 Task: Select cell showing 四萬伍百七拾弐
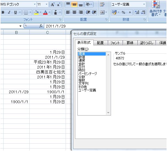pyautogui.click(x=48, y=72)
